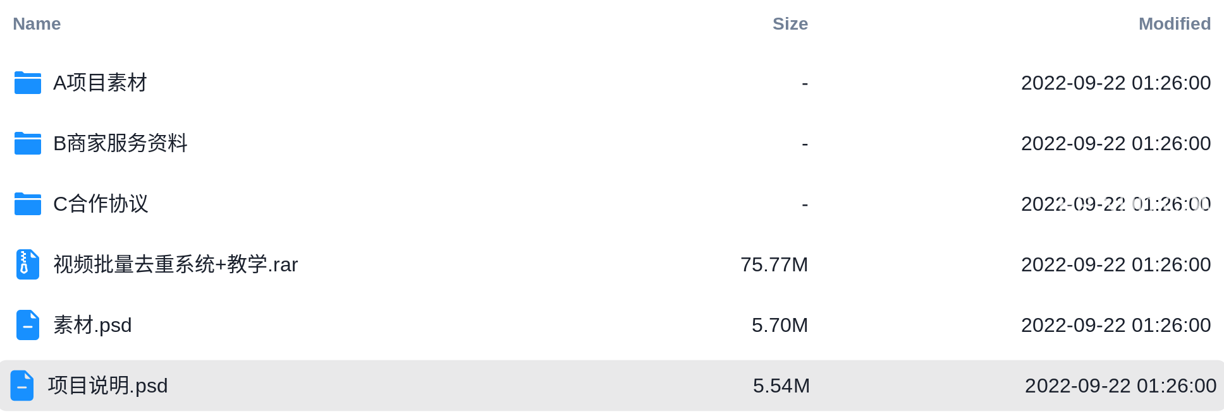Click the B商家服务资料 folder icon
This screenshot has width=1224, height=419.
click(28, 143)
